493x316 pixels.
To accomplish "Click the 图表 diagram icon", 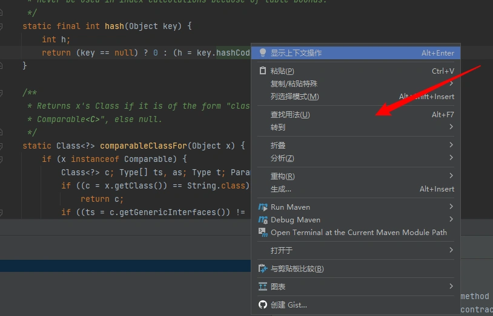I will 263,286.
